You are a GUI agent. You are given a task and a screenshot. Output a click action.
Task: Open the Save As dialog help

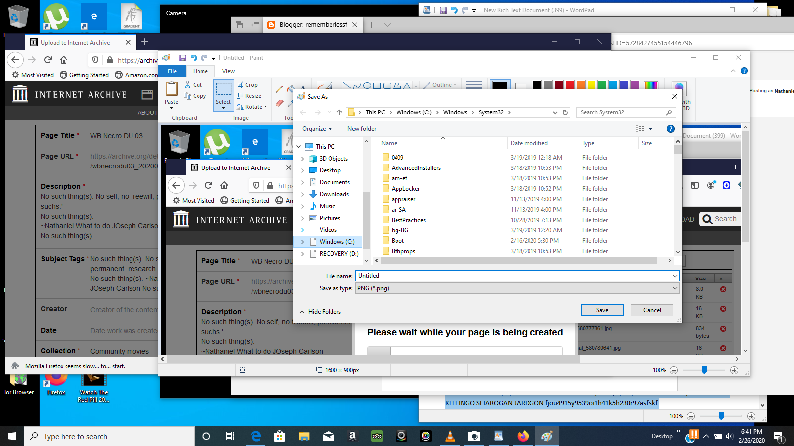[671, 129]
